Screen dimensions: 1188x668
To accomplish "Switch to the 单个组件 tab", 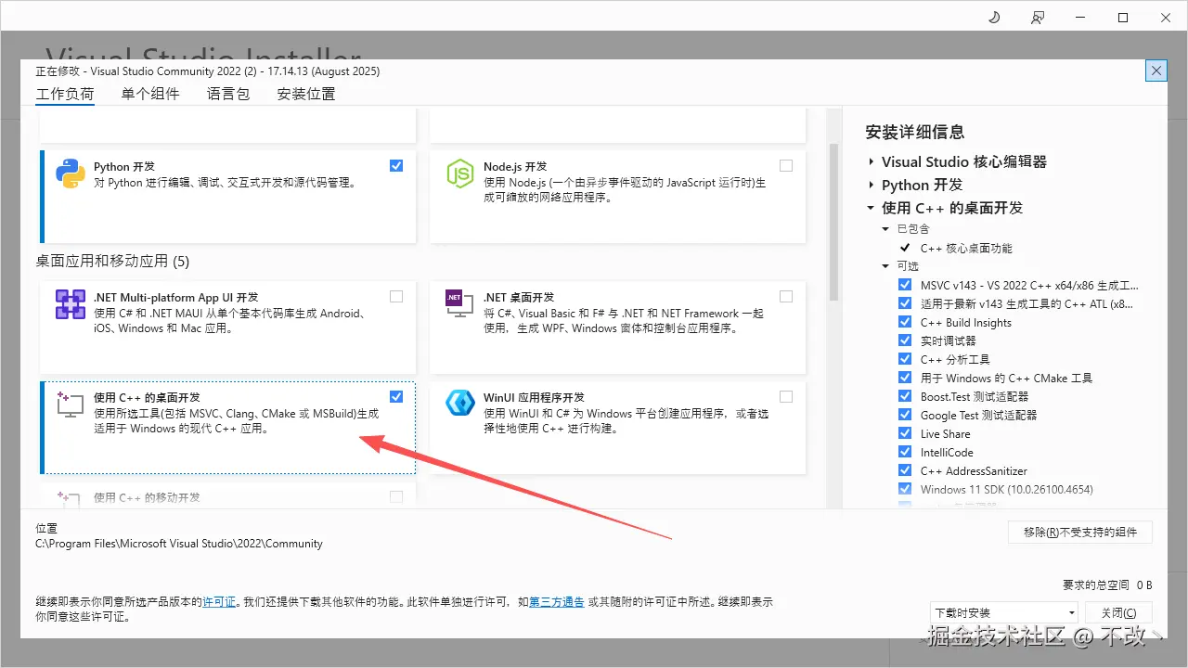I will click(150, 94).
